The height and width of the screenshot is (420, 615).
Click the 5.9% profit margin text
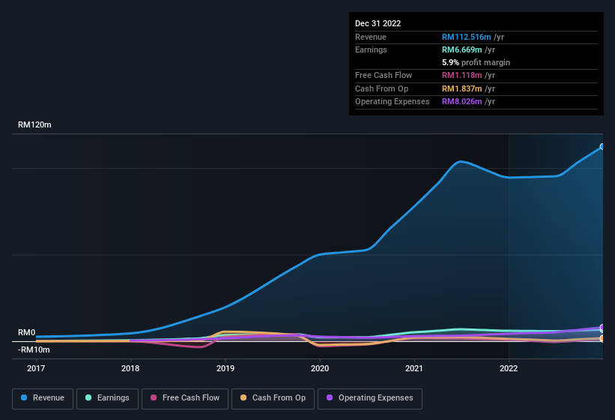[476, 62]
